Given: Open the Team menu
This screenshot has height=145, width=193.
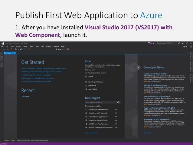Looking at the screenshot, I should pos(31,46).
